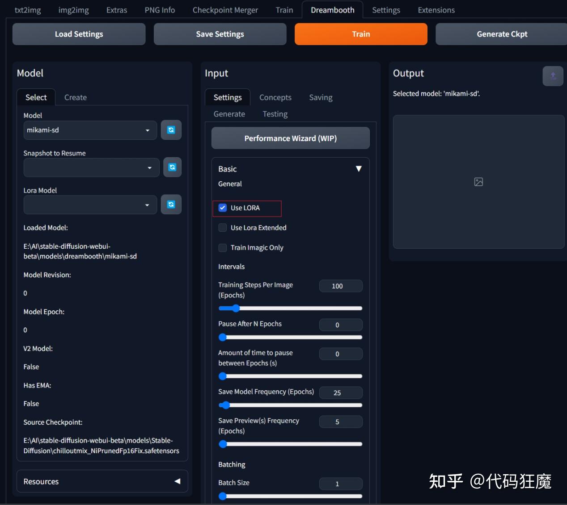Image resolution: width=567 pixels, height=505 pixels.
Task: Switch to the Concepts tab
Action: 275,97
